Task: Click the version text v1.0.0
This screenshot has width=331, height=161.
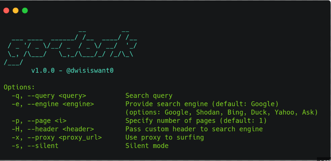Action: click(x=43, y=71)
